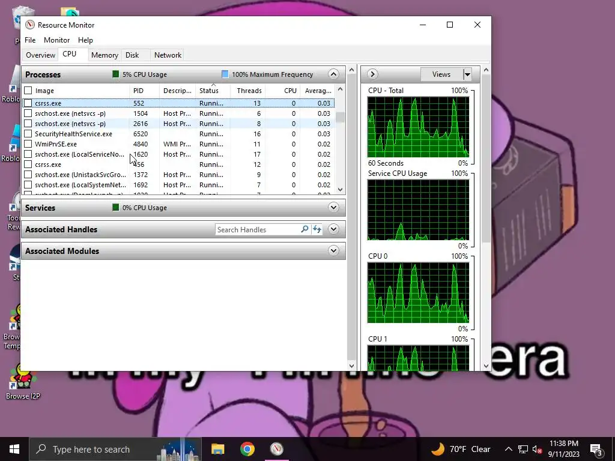Tick the select-all checkbox beside Image header
The height and width of the screenshot is (461, 615).
pyautogui.click(x=28, y=91)
